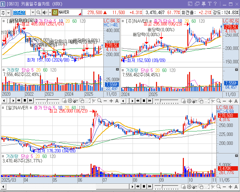Viewport: 240px width, 192px height.
Task: Click the speaker sound alert icon
Action: pyautogui.click(x=45, y=12)
